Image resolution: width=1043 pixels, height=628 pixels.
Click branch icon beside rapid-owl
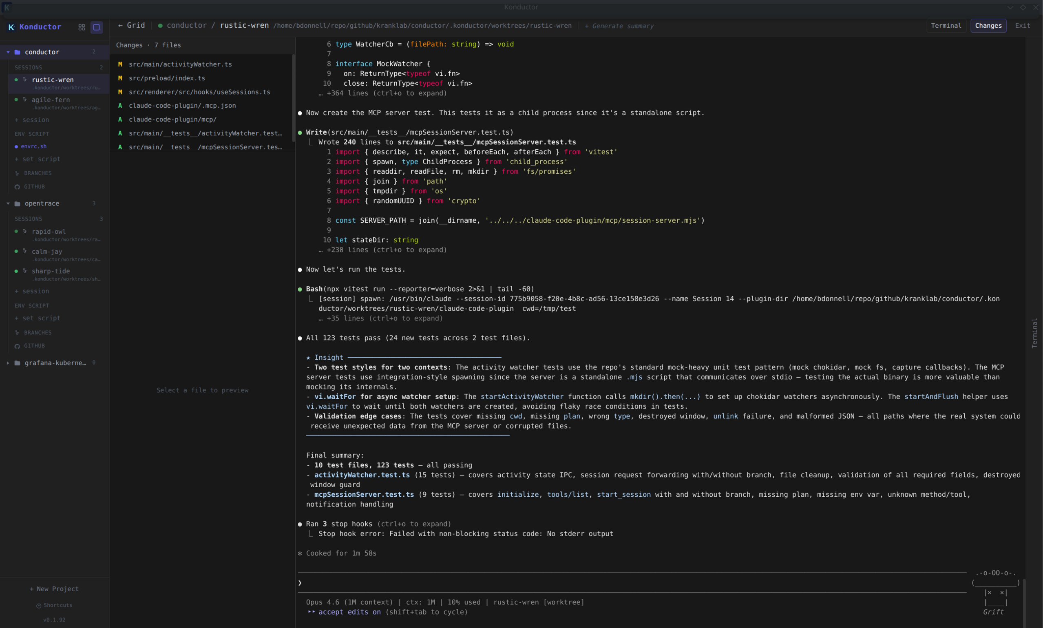(x=25, y=232)
